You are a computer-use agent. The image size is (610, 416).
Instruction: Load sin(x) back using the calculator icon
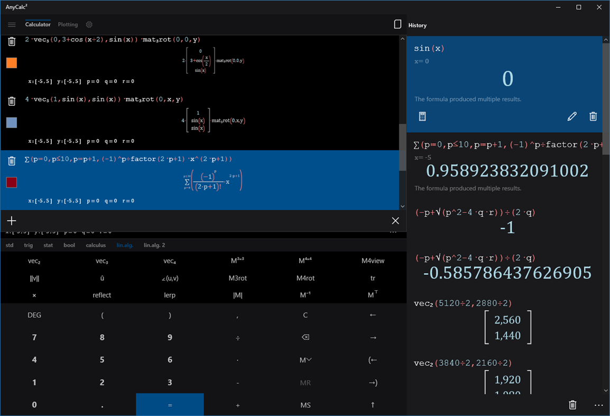tap(422, 116)
